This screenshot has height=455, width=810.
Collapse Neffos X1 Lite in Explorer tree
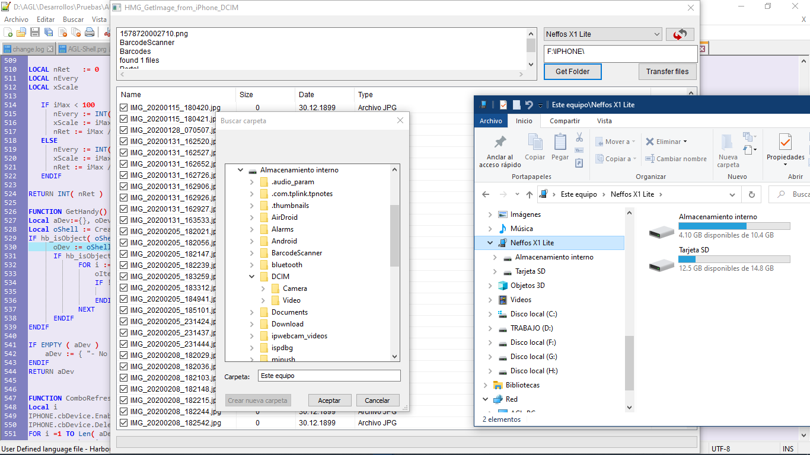(490, 243)
